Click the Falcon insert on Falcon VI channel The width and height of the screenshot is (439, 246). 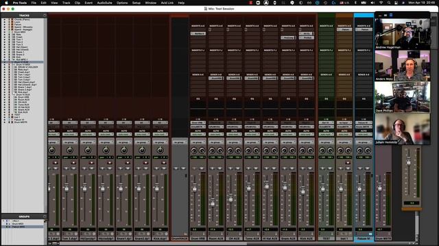364,29
